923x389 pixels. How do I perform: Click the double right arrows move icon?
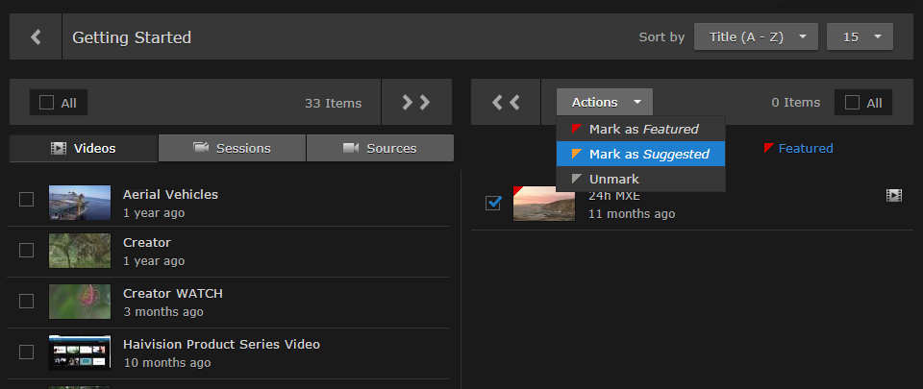coord(416,102)
